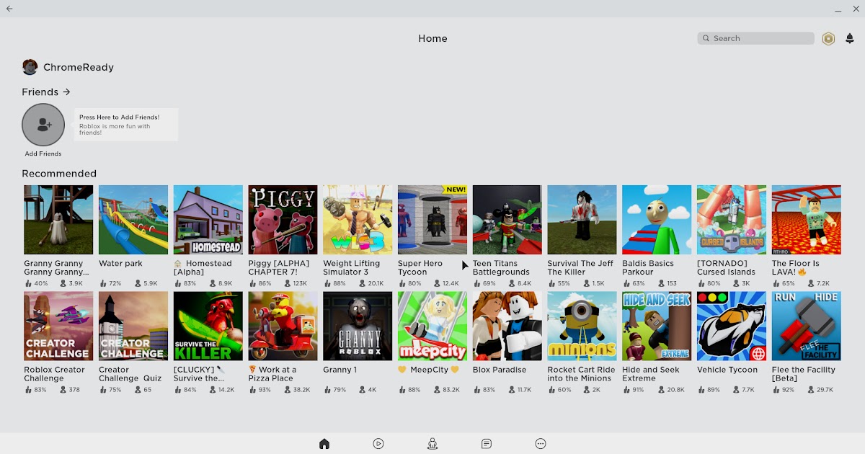Image resolution: width=865 pixels, height=454 pixels.
Task: Click the Water park title text
Action: (120, 264)
